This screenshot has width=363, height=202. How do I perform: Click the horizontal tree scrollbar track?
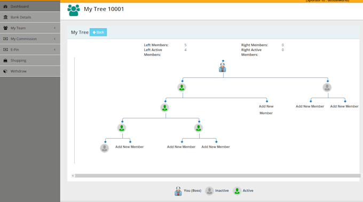(218, 176)
